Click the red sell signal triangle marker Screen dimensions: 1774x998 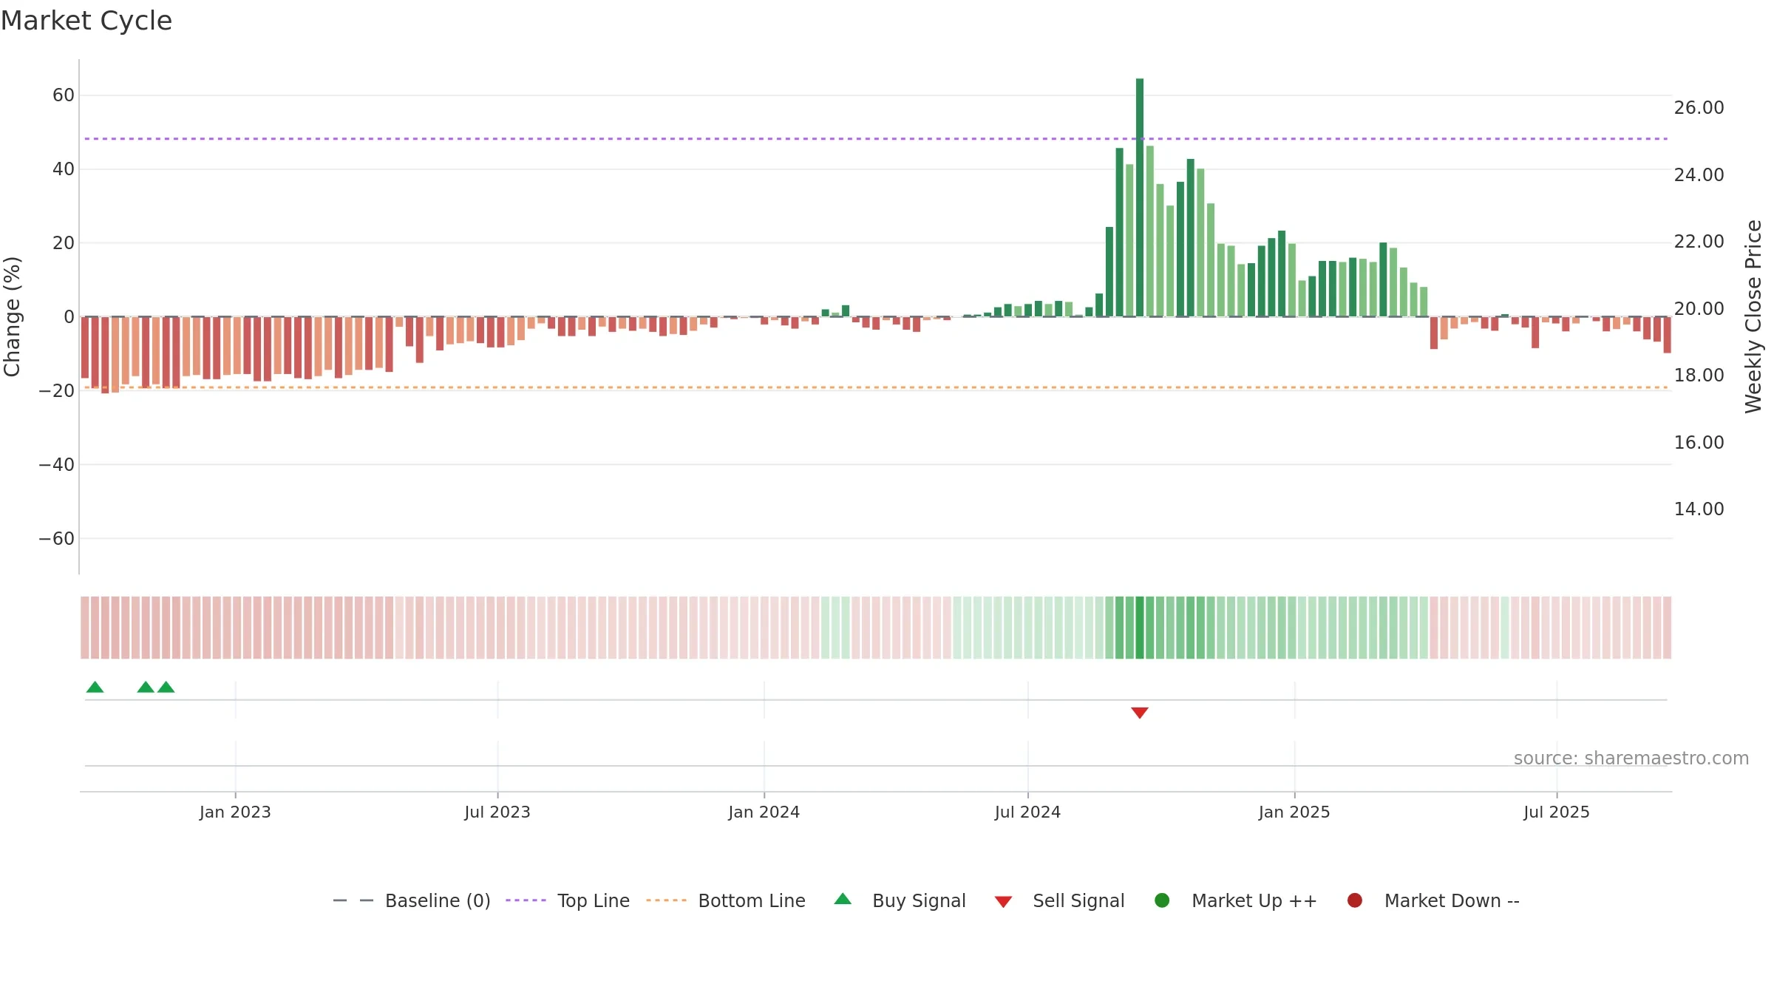pyautogui.click(x=1140, y=713)
